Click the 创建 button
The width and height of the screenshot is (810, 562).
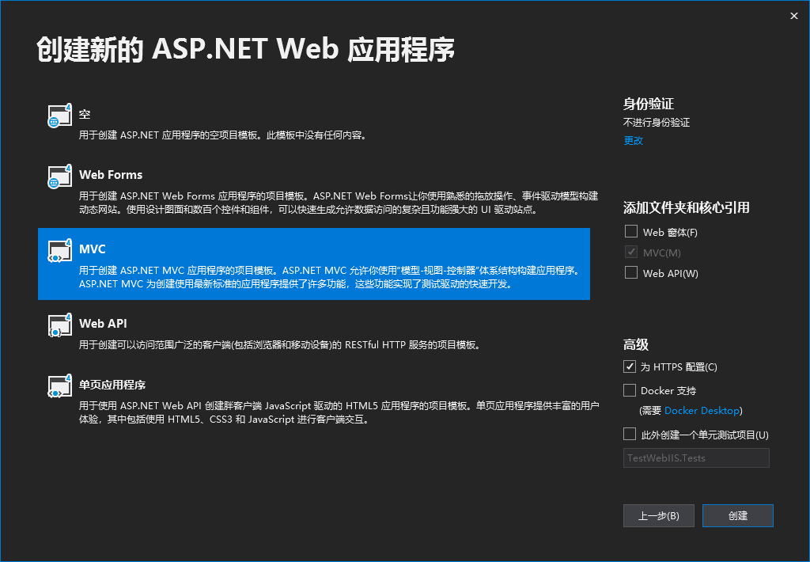tap(737, 515)
